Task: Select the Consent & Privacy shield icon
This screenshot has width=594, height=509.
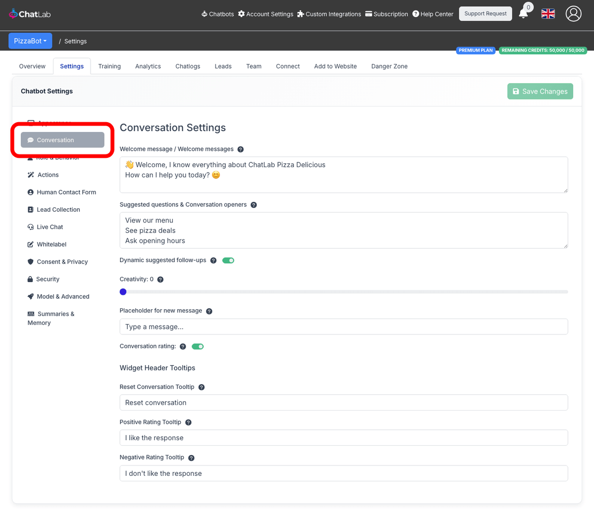Action: click(30, 261)
